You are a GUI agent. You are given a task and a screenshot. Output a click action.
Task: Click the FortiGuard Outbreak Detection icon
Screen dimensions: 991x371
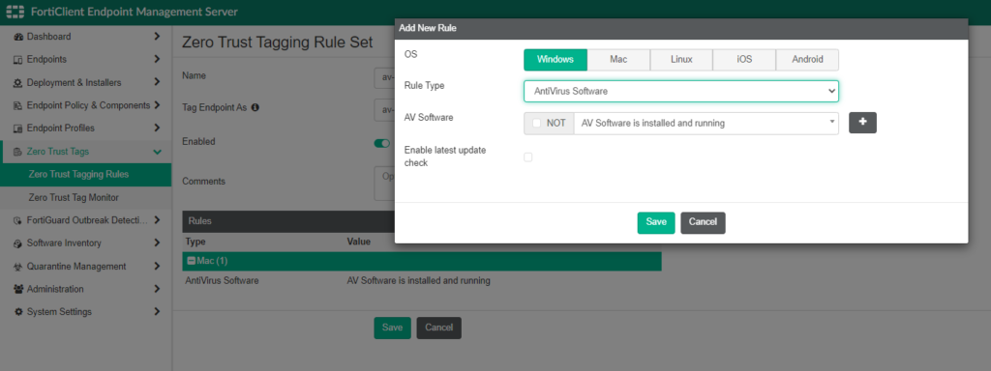[18, 220]
